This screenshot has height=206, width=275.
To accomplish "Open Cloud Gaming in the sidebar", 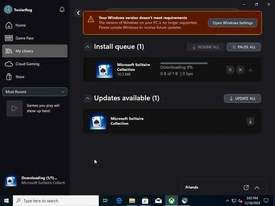I will [x=35, y=64].
